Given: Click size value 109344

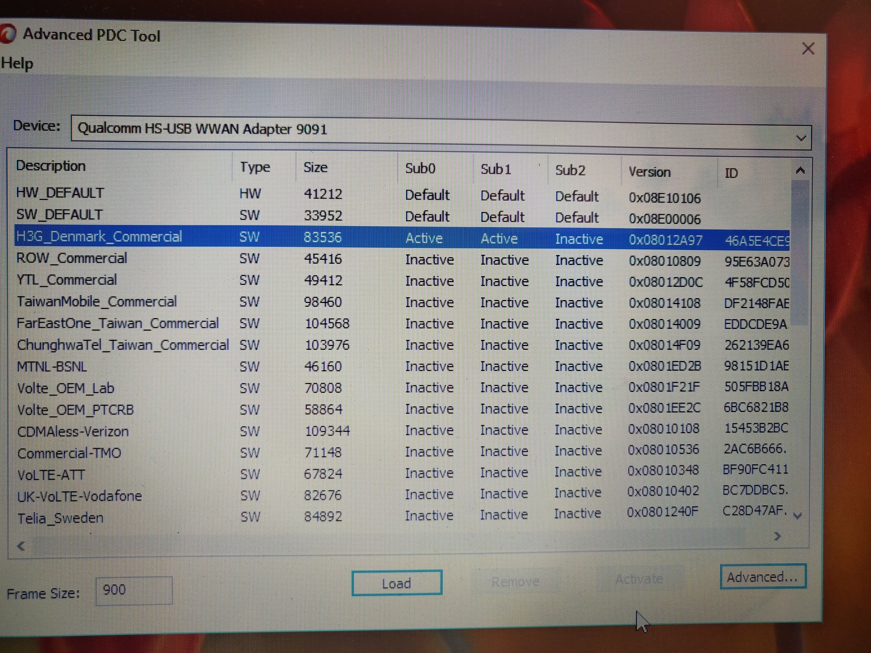Looking at the screenshot, I should [x=327, y=430].
